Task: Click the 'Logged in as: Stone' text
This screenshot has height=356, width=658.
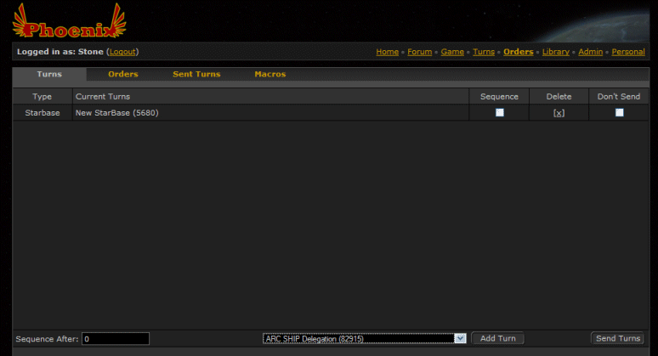Action: pos(60,52)
